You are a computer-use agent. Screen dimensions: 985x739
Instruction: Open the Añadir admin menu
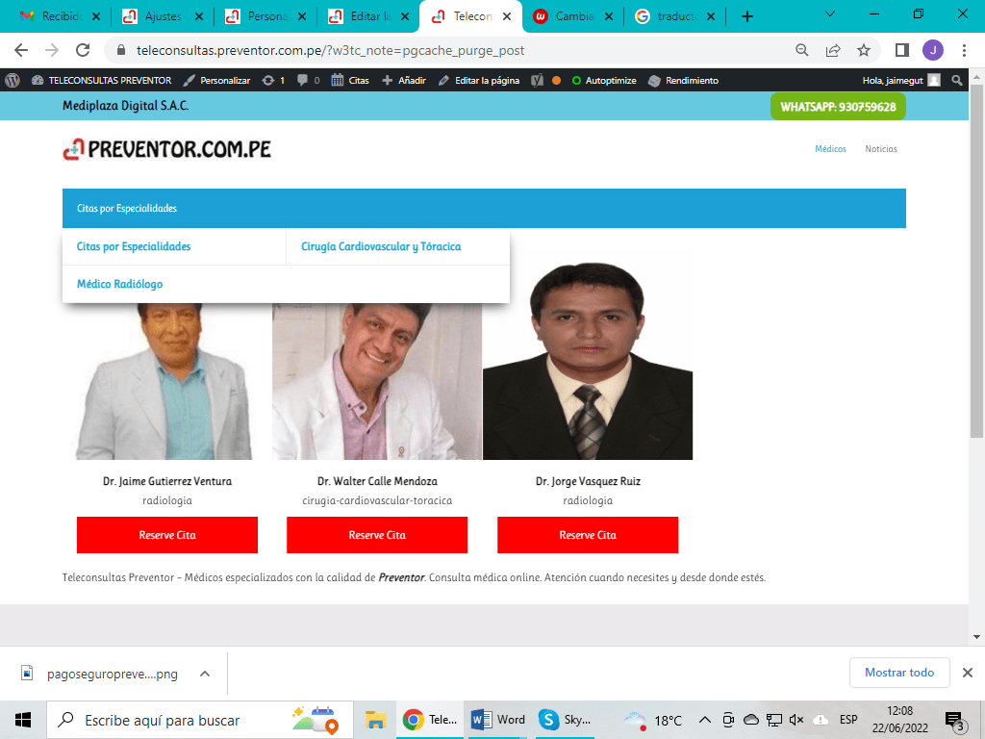pyautogui.click(x=404, y=81)
